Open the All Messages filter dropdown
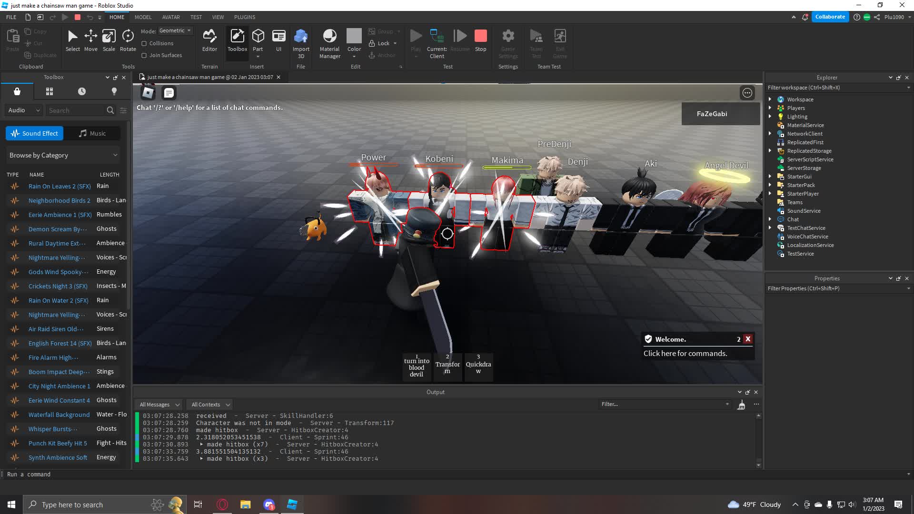This screenshot has height=514, width=914. pos(159,405)
